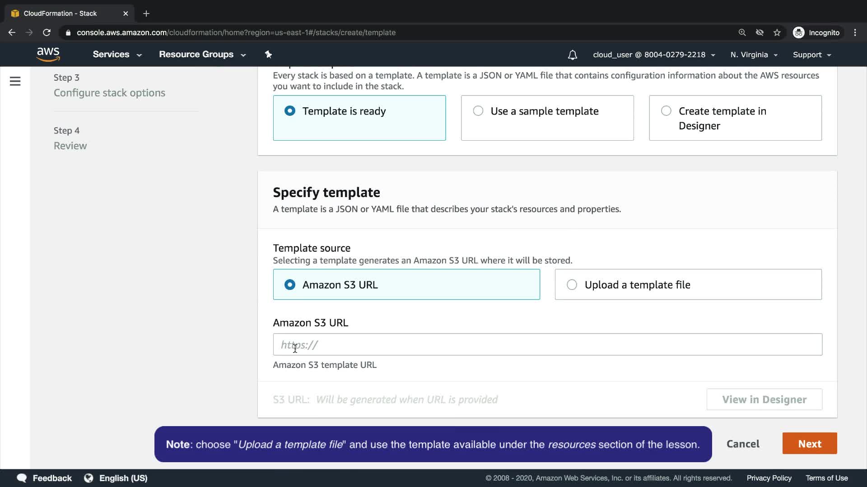Click the browser reload icon
The image size is (867, 487).
47,32
